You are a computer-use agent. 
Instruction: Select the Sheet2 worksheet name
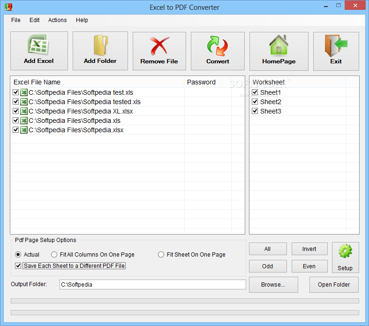pos(271,102)
